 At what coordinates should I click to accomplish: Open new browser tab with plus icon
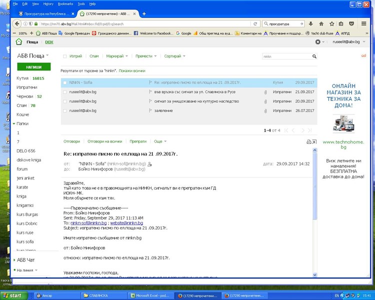(144, 13)
